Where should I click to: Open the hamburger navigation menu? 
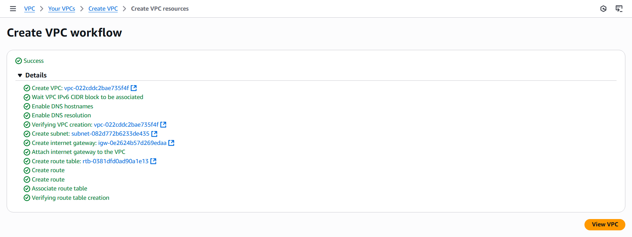click(13, 9)
